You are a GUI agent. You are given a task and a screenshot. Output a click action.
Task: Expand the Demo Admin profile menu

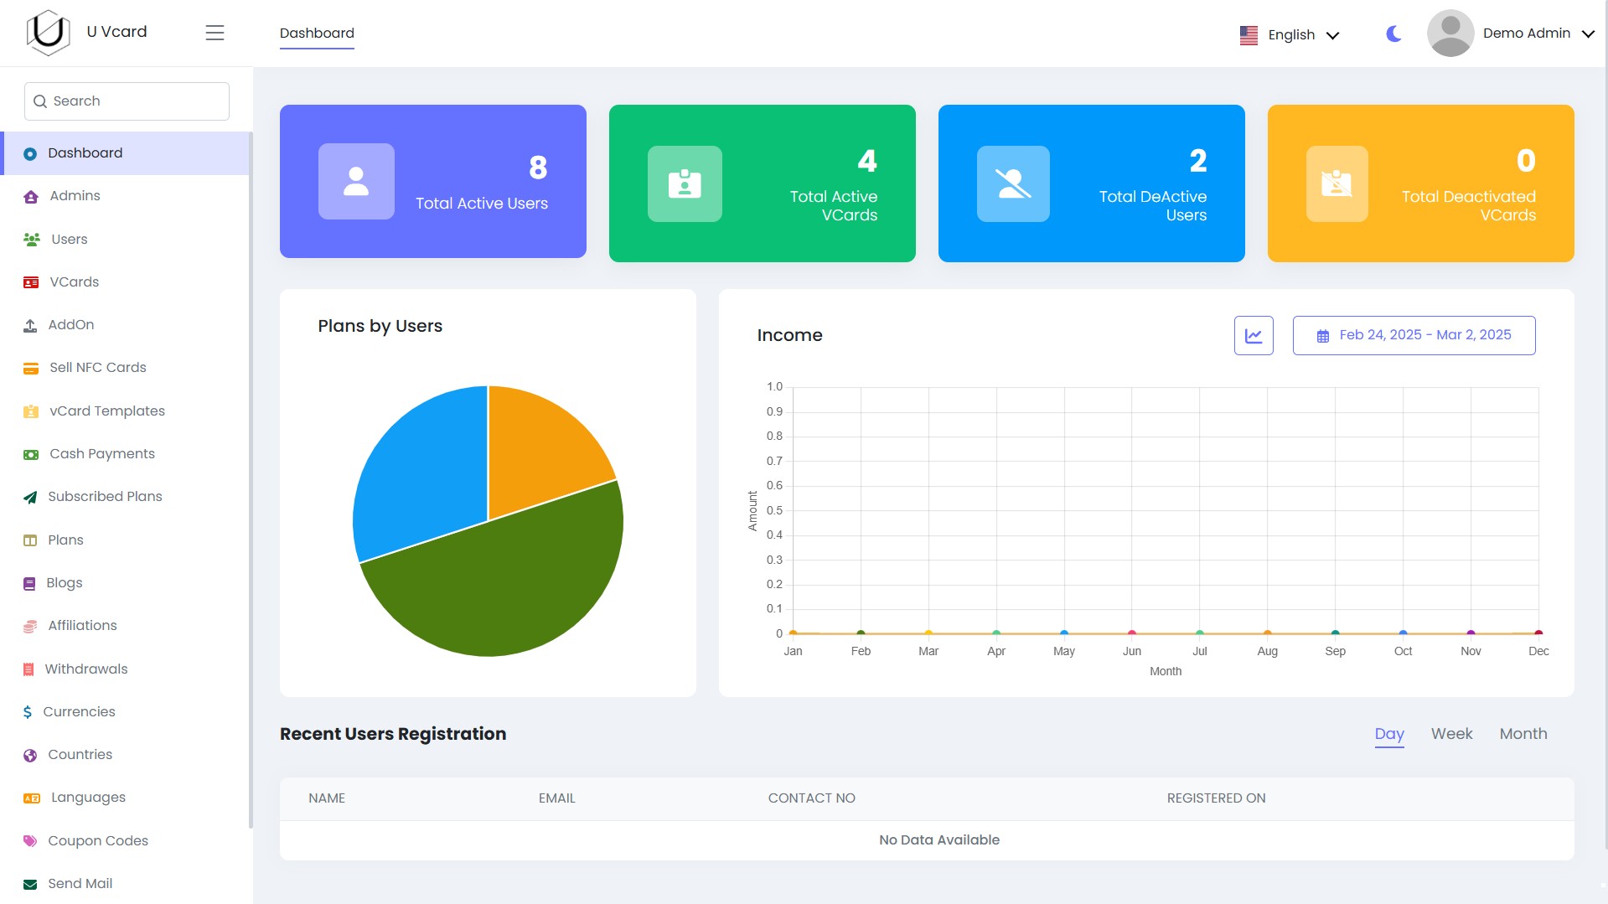(1511, 34)
